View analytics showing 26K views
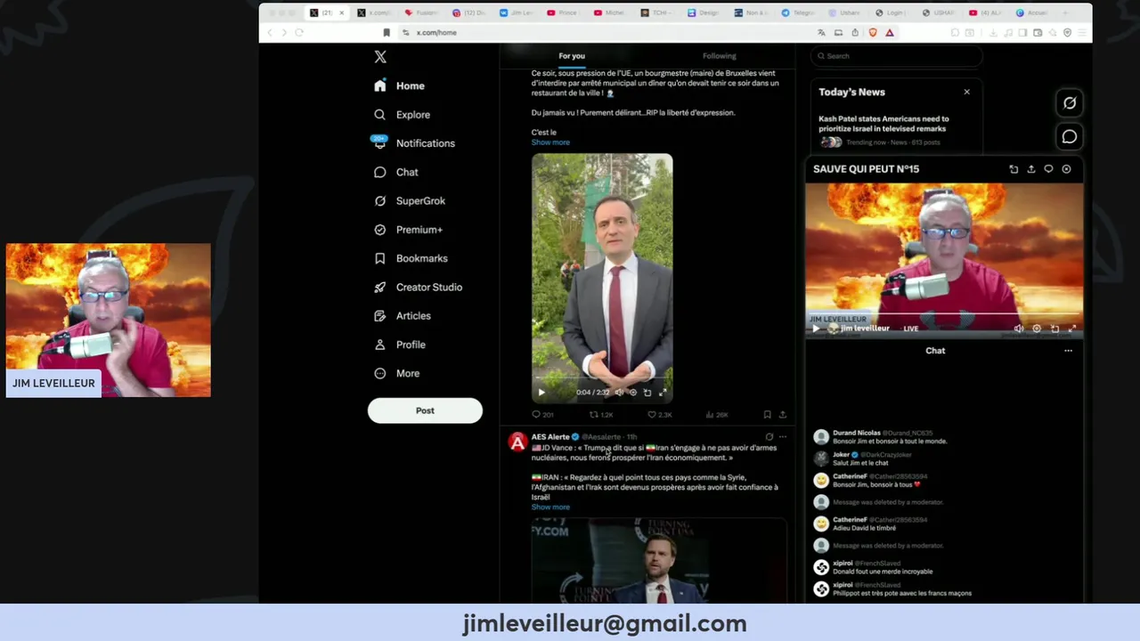The image size is (1140, 641). point(717,415)
